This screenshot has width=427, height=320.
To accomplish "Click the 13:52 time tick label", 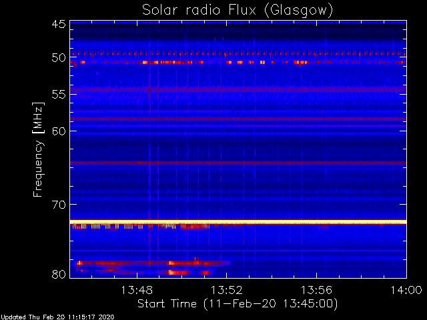I will [227, 290].
